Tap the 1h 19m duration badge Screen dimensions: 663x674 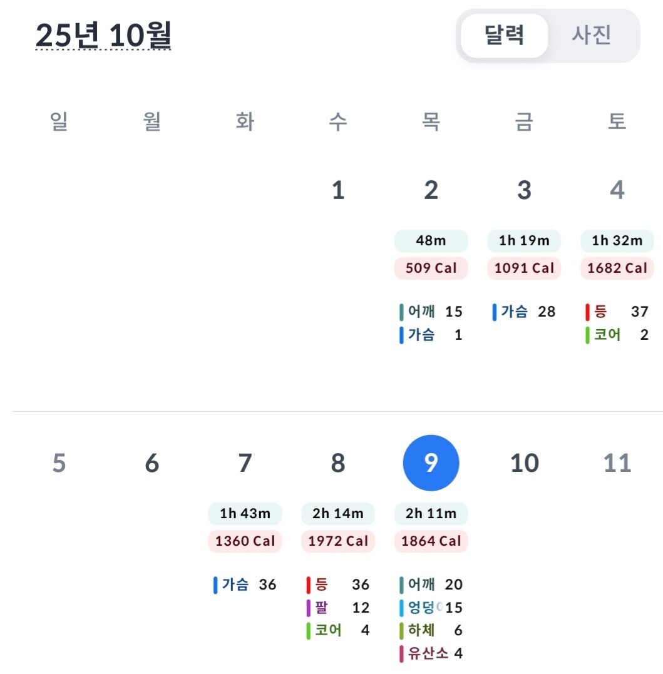pyautogui.click(x=524, y=241)
